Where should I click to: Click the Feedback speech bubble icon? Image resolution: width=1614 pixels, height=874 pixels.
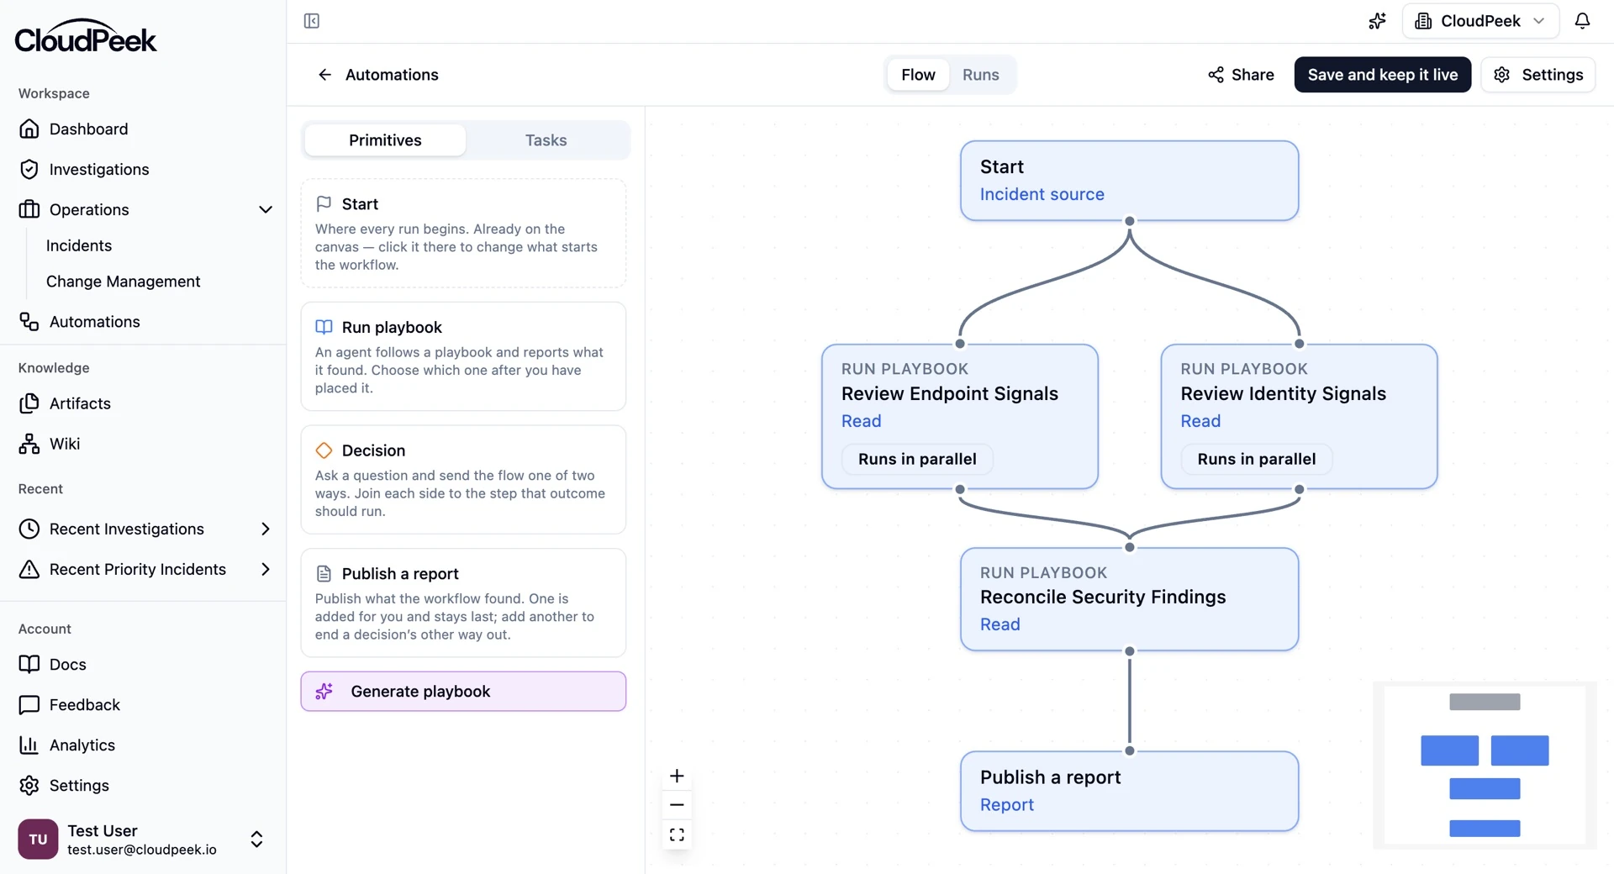(x=29, y=705)
